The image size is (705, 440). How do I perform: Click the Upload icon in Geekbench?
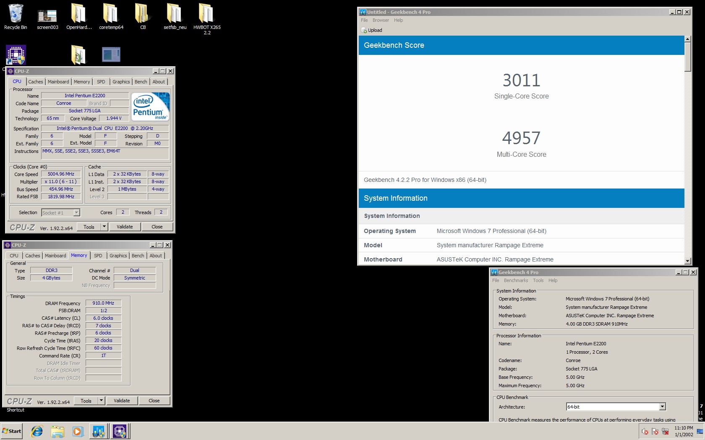[364, 30]
